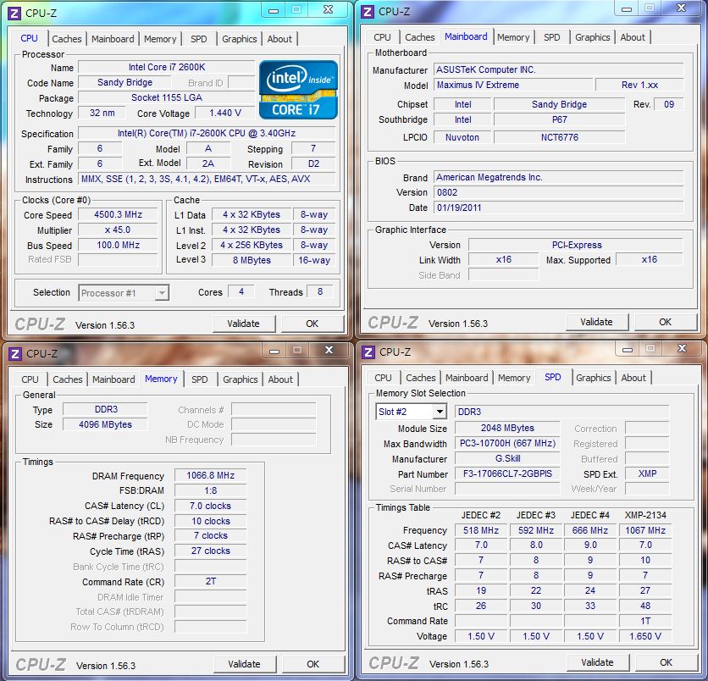
Task: Open Memory tab in the CPU window
Action: [x=160, y=39]
